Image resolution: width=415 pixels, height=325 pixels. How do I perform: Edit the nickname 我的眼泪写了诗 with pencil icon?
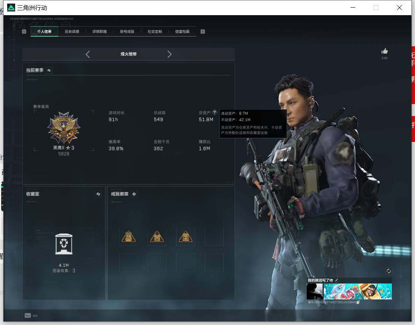coord(337,280)
